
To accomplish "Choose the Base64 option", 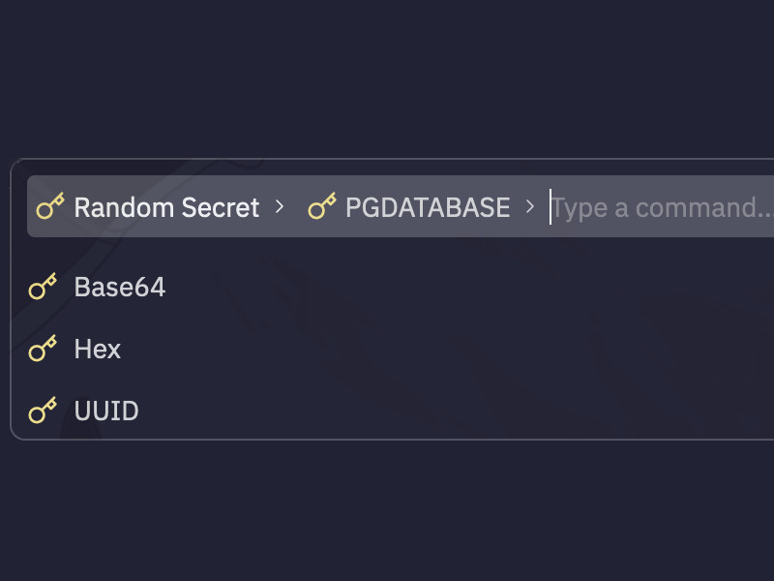I will 120,288.
